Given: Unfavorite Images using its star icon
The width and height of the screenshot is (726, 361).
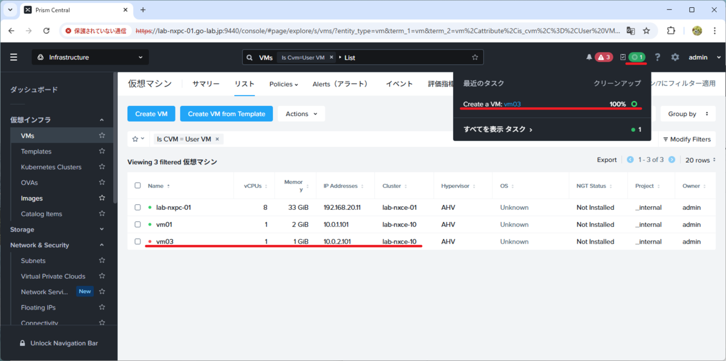Looking at the screenshot, I should (x=102, y=198).
